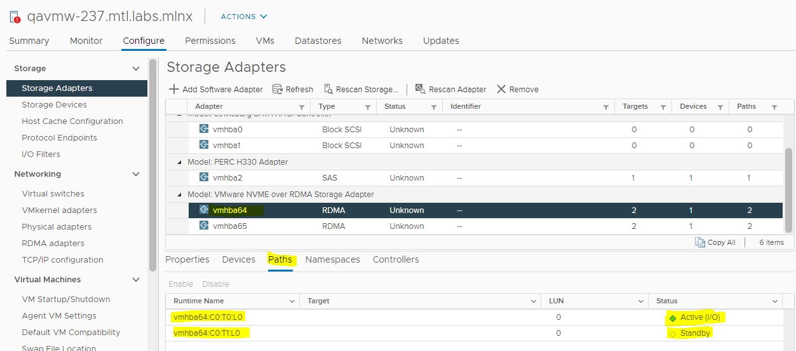Open Runtime Name column dropdown
Viewport: 796px width, 351px height.
point(292,301)
